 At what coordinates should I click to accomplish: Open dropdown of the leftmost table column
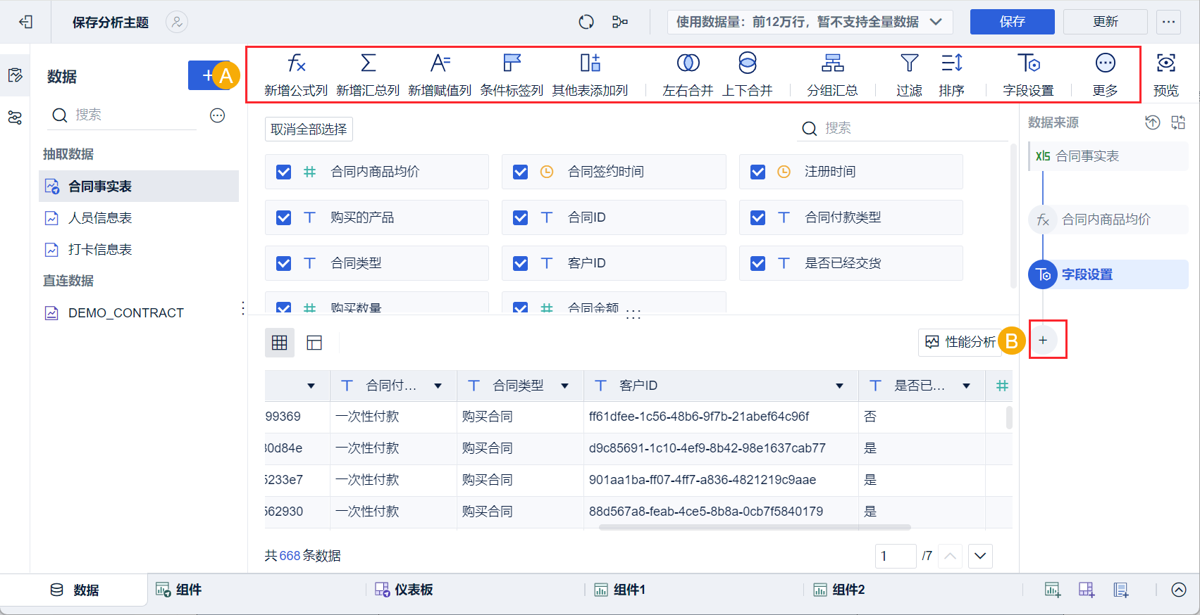pyautogui.click(x=311, y=386)
